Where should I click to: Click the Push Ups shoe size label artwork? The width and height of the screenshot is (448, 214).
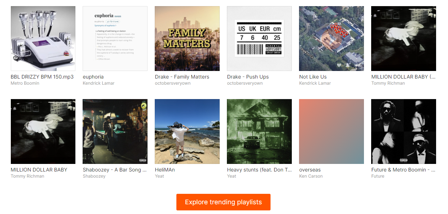pos(259,39)
